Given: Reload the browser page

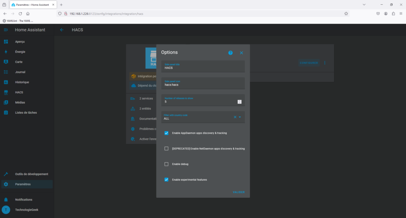Looking at the screenshot, I should pos(20,14).
